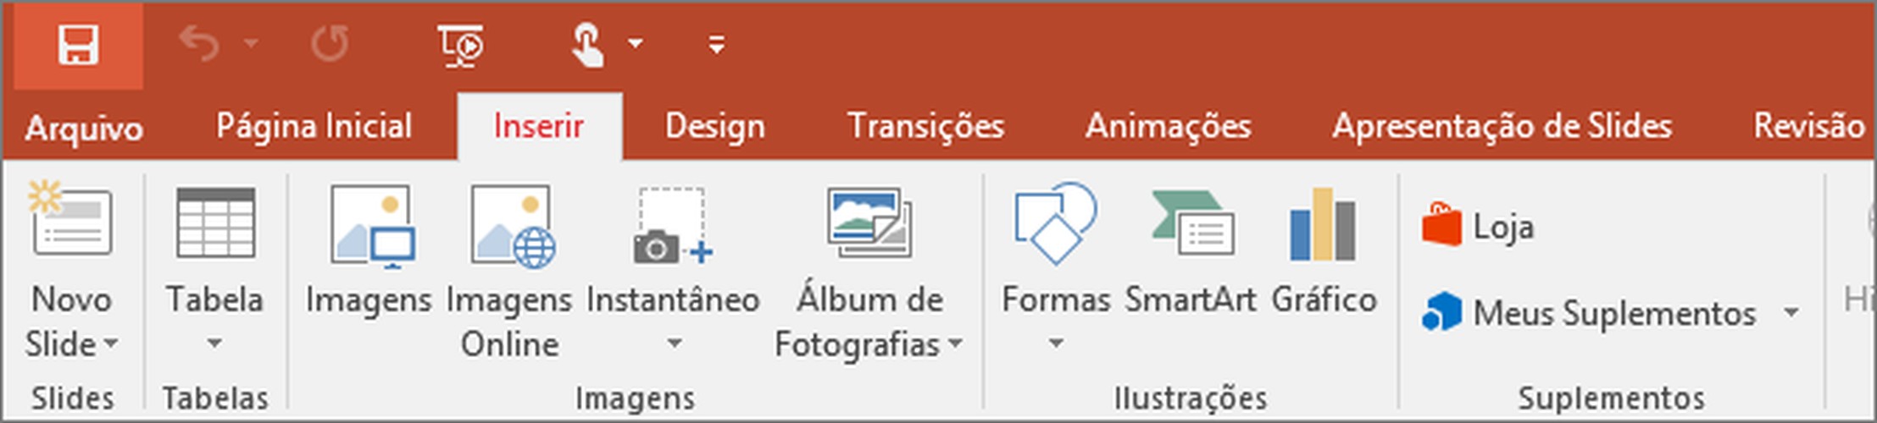Image resolution: width=1877 pixels, height=423 pixels.
Task: Click the Instantâneo screenshot icon
Action: coord(673,226)
